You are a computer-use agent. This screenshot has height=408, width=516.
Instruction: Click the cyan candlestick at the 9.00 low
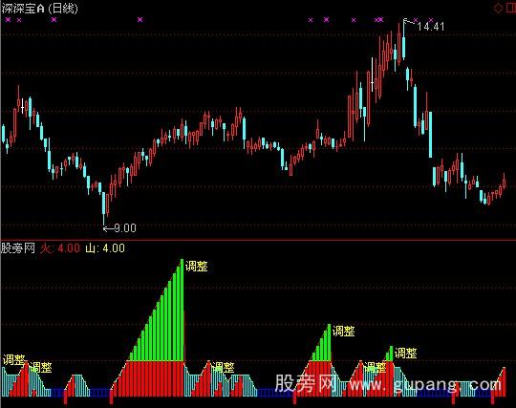(103, 208)
